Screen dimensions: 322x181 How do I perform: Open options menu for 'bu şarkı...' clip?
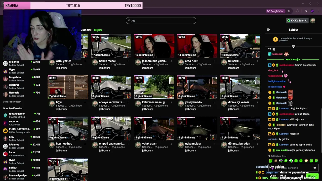[x=257, y=61]
